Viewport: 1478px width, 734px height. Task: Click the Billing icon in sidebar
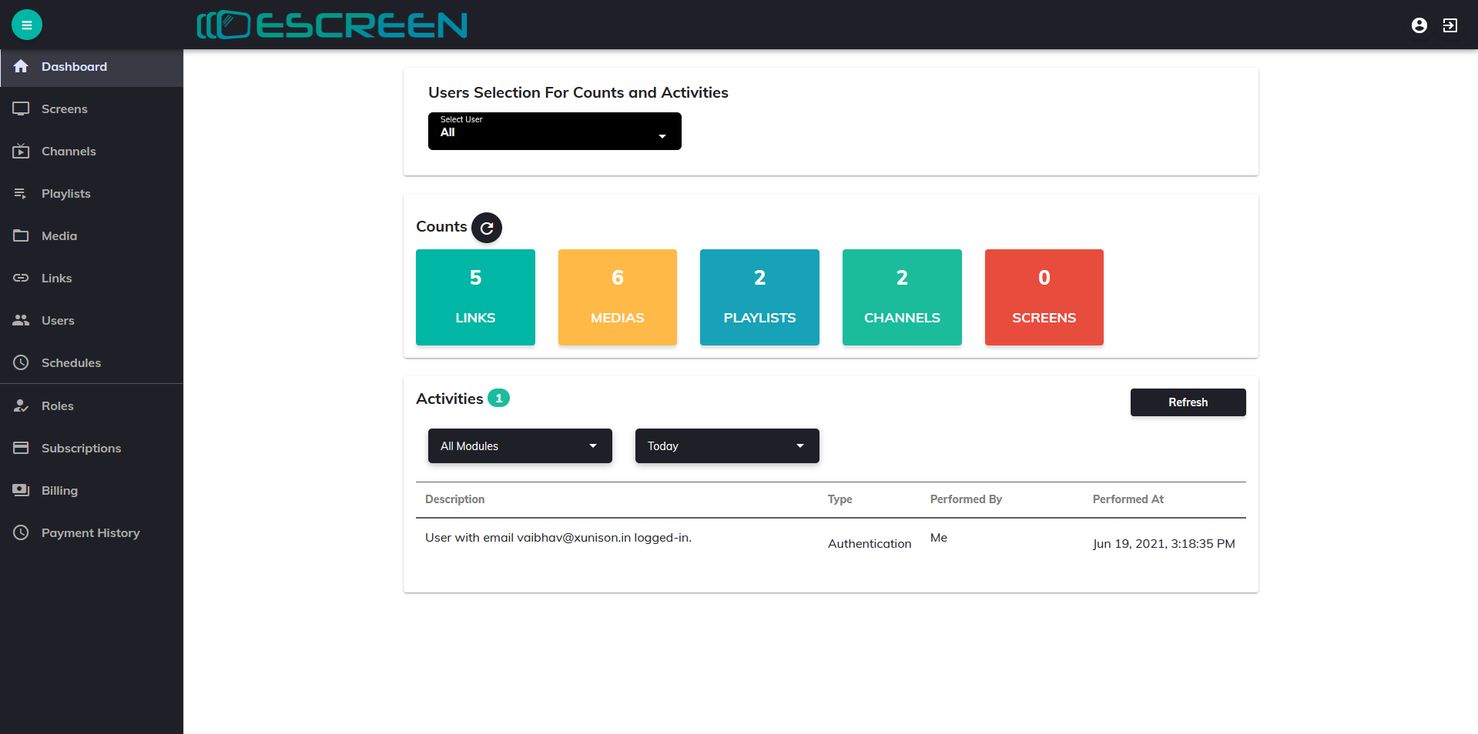21,490
